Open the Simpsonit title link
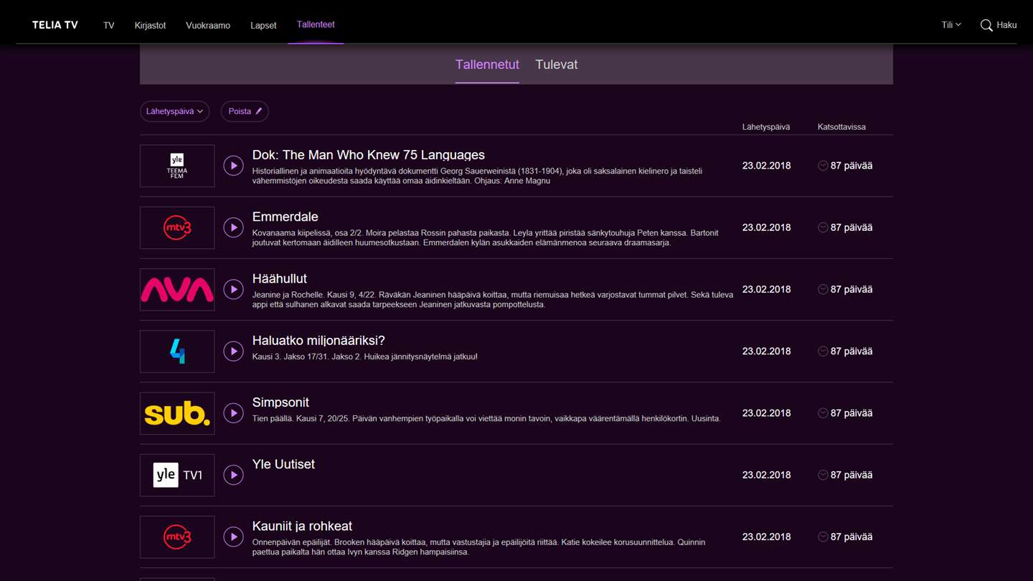1033x581 pixels. point(280,402)
